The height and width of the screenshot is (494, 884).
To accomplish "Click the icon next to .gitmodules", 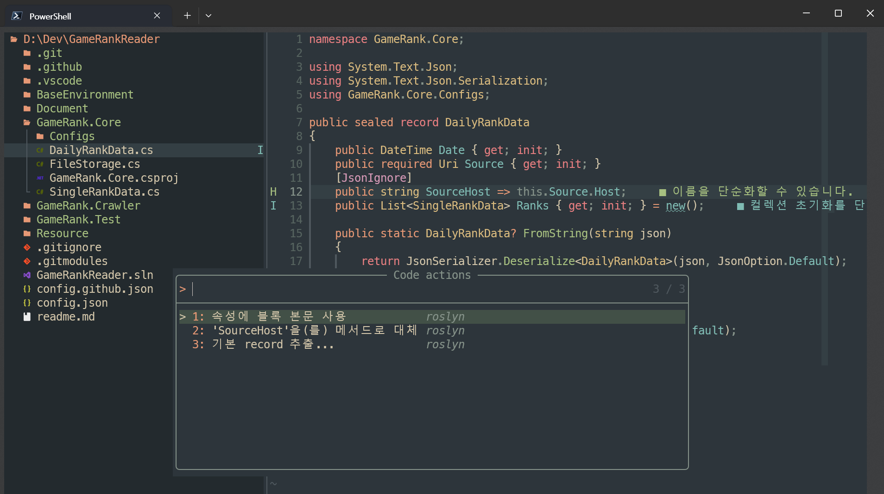I will pyautogui.click(x=27, y=261).
